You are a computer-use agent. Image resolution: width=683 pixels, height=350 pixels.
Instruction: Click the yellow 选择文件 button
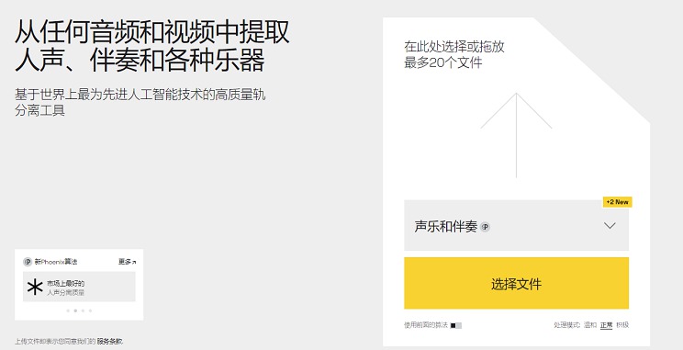coord(516,283)
